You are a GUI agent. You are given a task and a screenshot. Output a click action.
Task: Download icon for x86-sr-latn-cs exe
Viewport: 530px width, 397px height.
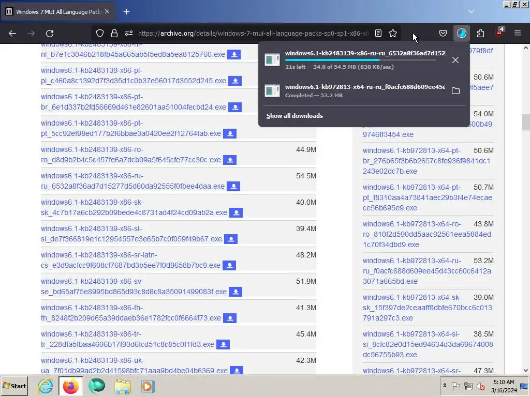(x=229, y=265)
